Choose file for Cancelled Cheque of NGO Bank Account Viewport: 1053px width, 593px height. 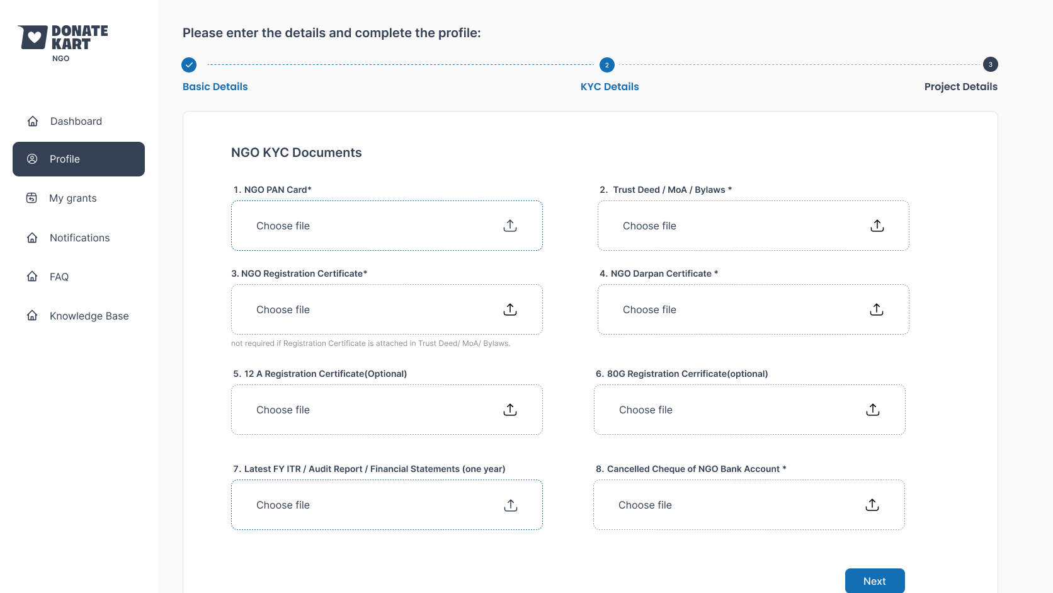749,505
